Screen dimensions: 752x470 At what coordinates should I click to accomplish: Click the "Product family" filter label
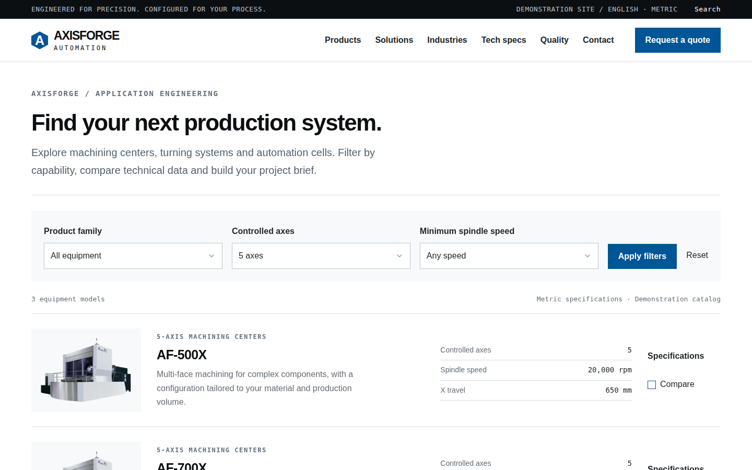click(x=73, y=231)
